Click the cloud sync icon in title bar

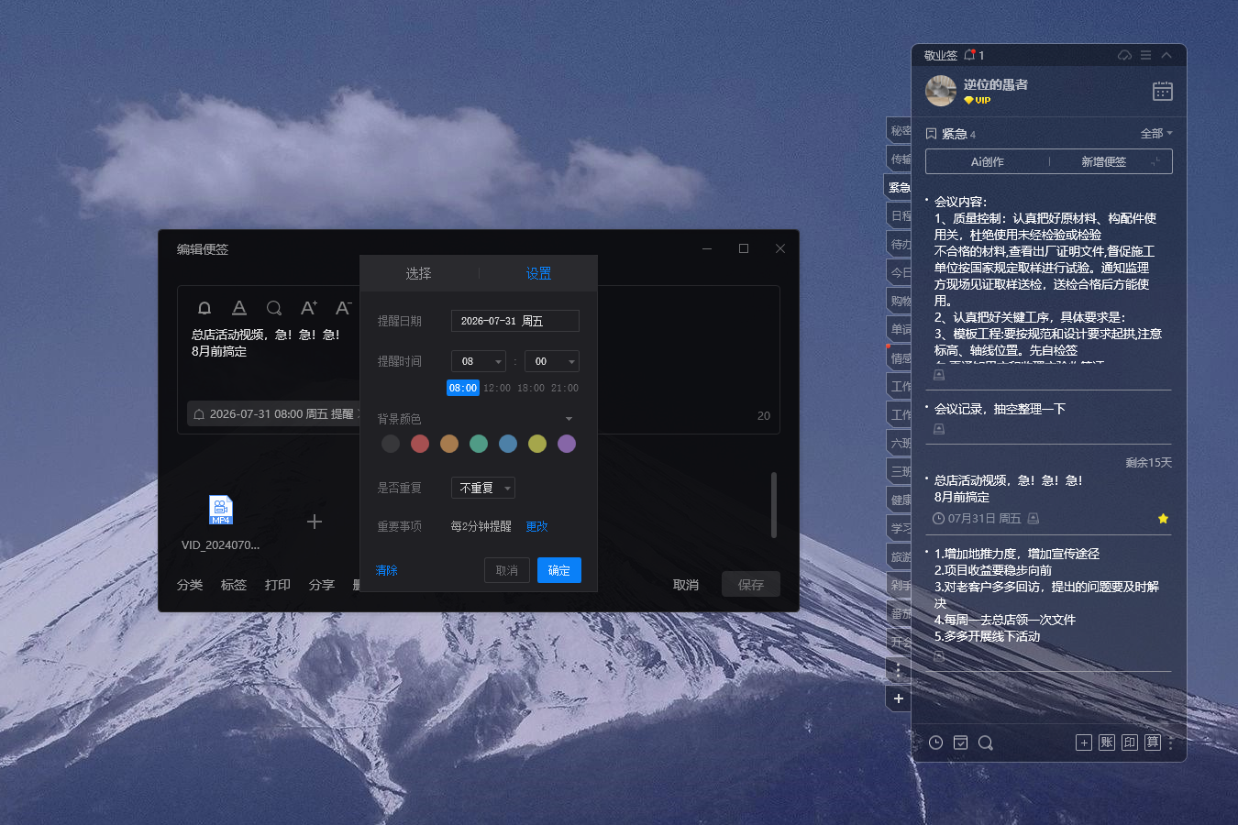(x=1125, y=55)
